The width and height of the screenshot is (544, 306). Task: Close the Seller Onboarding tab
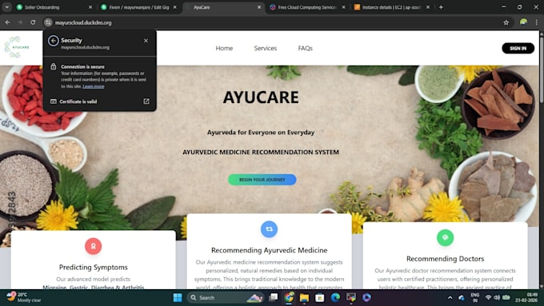pos(90,7)
